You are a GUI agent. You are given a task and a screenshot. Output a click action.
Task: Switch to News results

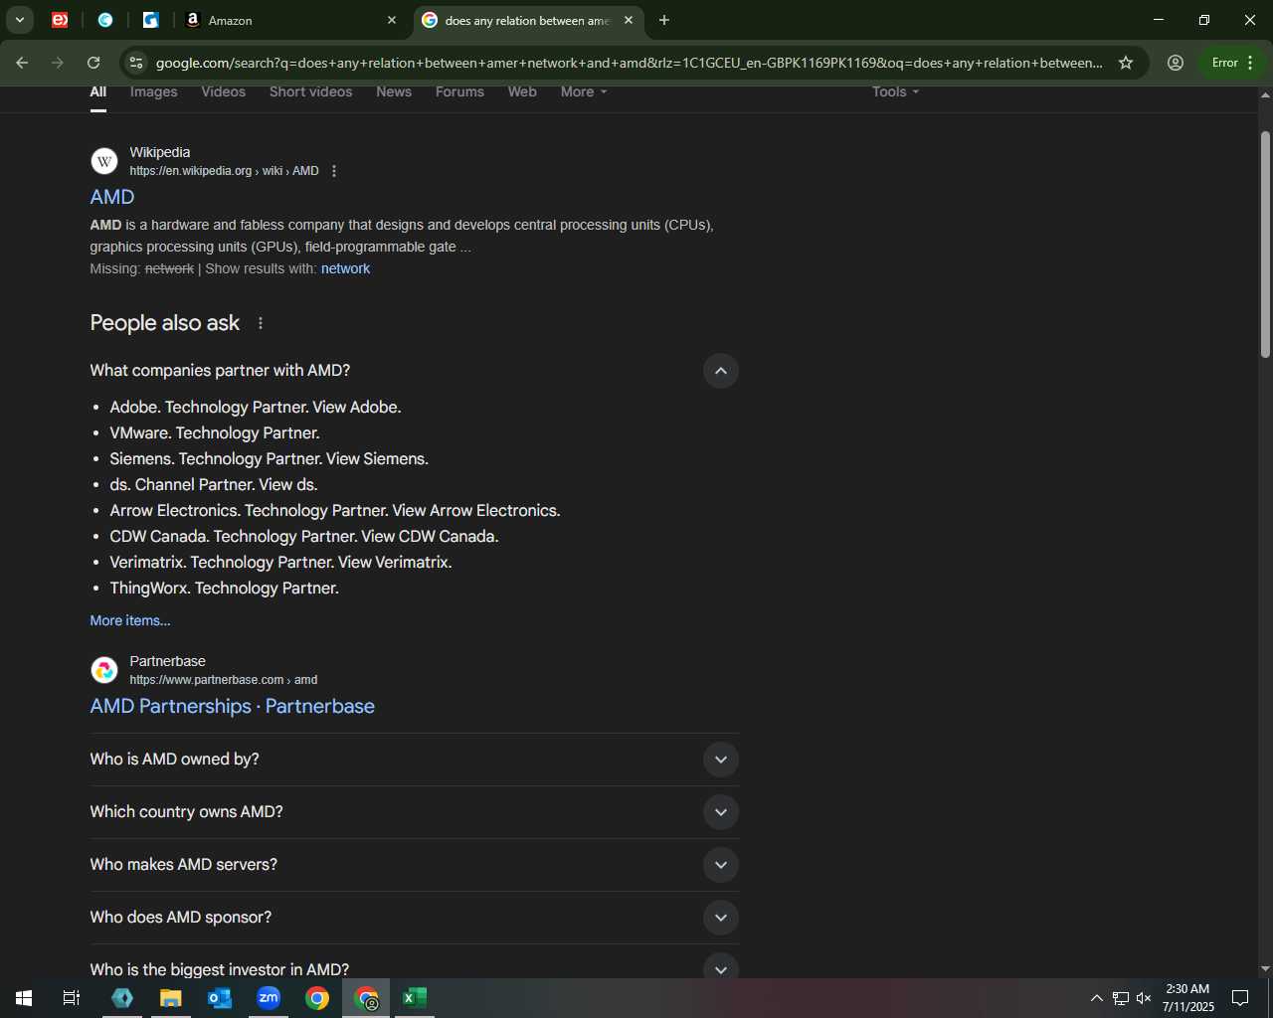(x=394, y=91)
